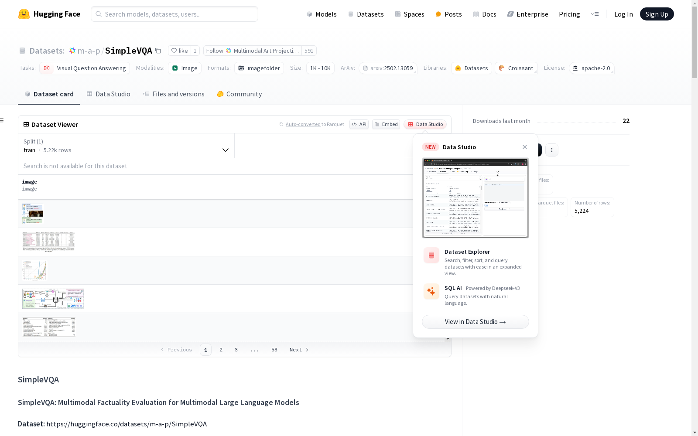Copy the dataset name with the copy icon

point(158,51)
